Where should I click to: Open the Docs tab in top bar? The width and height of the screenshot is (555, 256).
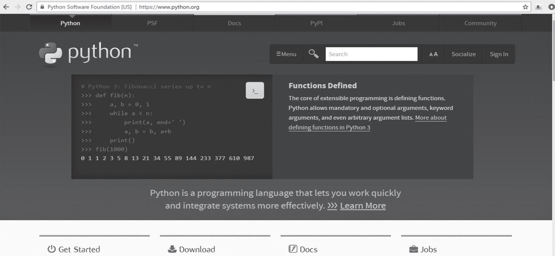pyautogui.click(x=235, y=23)
